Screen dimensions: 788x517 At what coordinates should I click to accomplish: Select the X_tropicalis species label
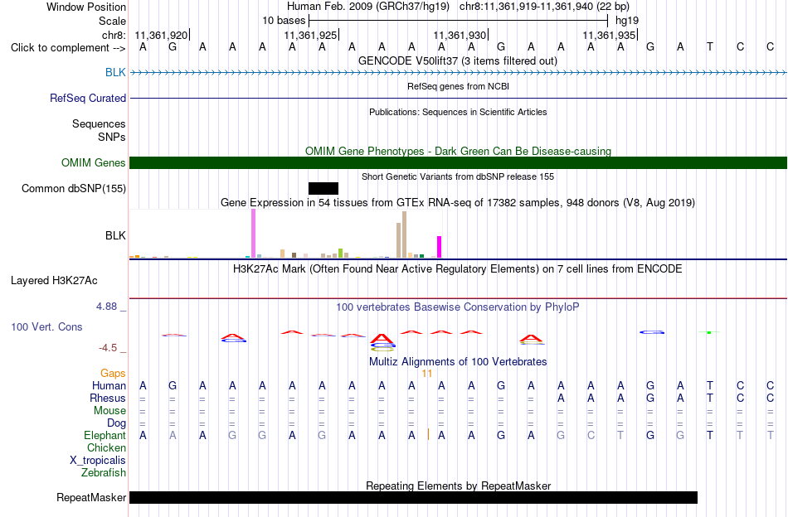click(x=98, y=461)
